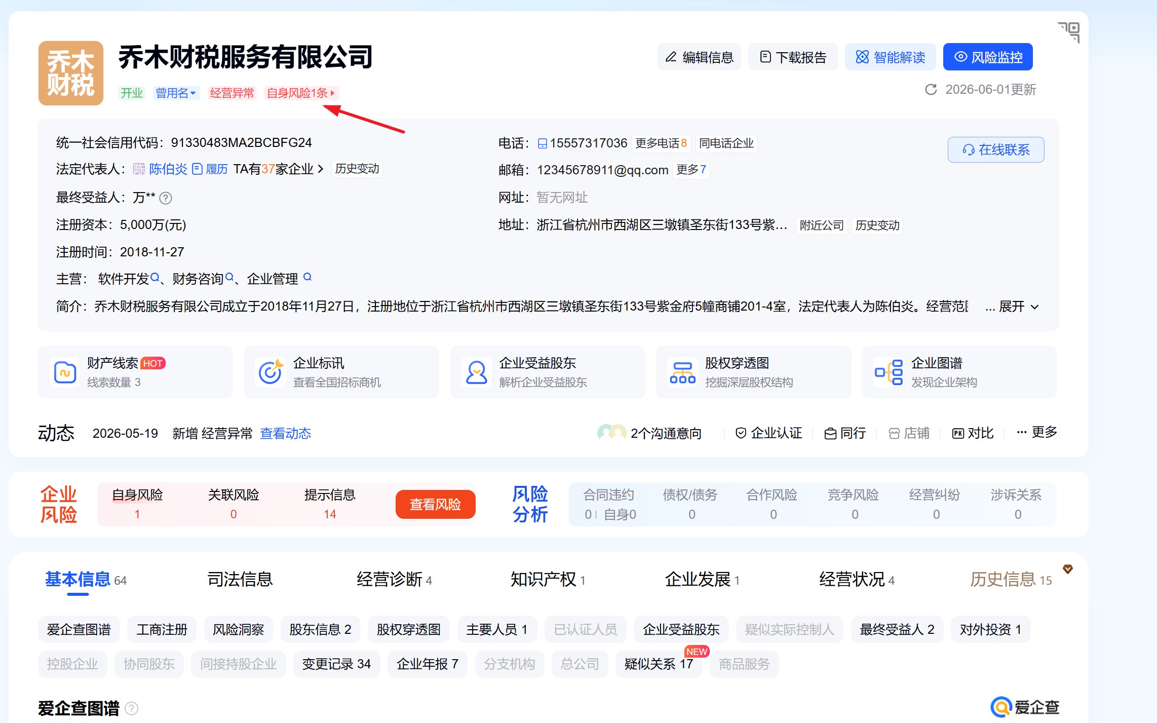This screenshot has width=1157, height=723.
Task: Click 同电话企业 tag
Action: coord(726,143)
